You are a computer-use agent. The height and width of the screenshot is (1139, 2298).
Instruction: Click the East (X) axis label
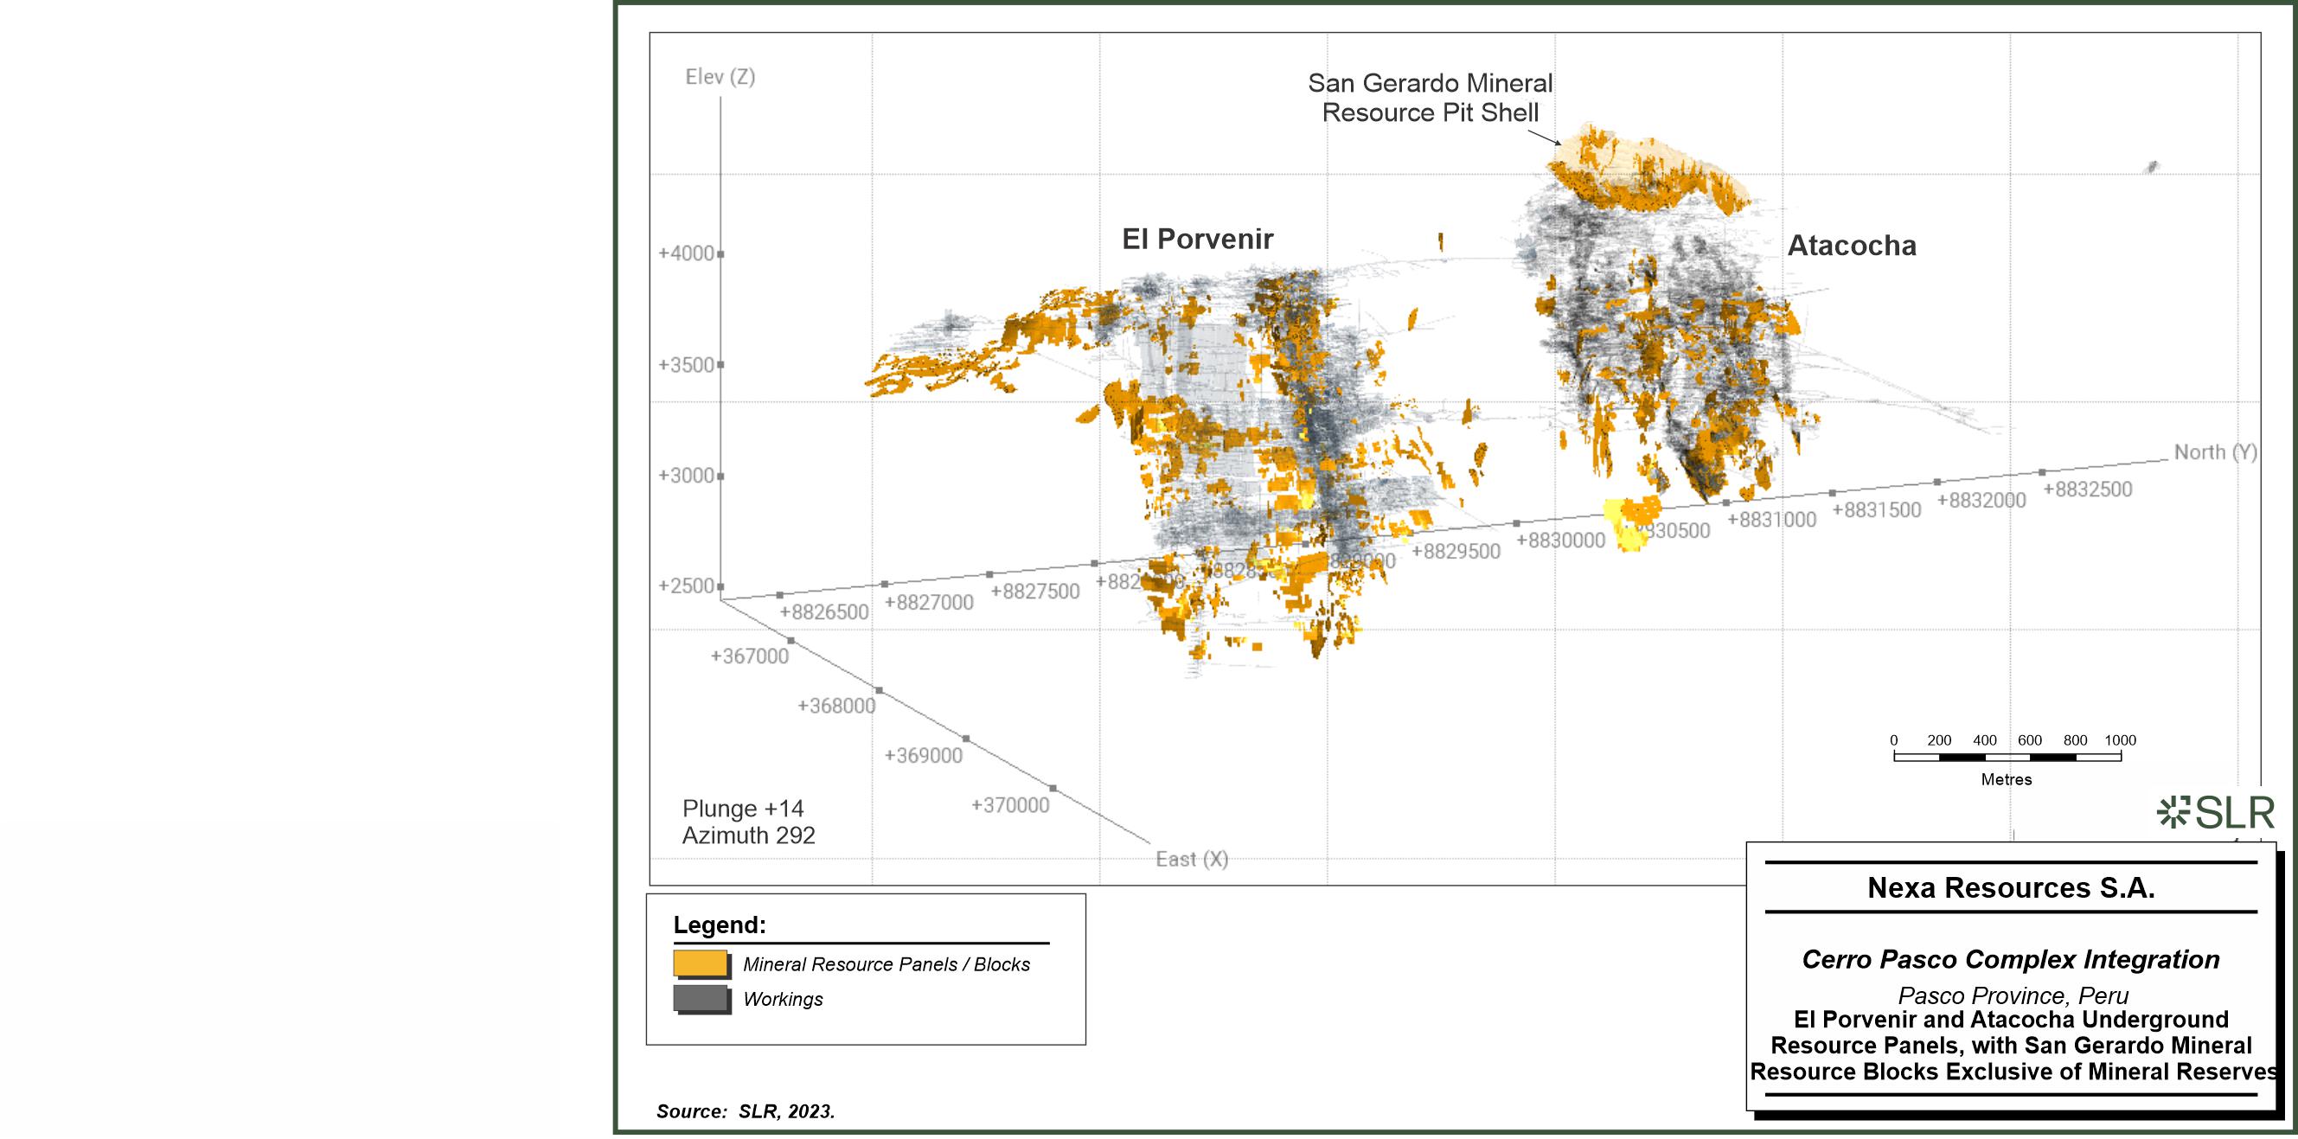(x=1191, y=859)
